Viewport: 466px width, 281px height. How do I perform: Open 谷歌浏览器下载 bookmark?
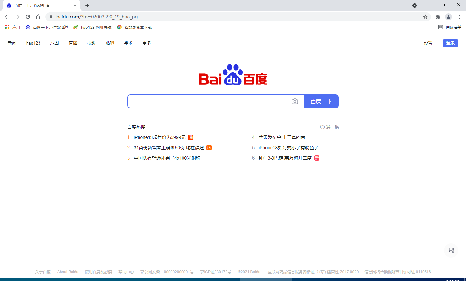(x=134, y=27)
